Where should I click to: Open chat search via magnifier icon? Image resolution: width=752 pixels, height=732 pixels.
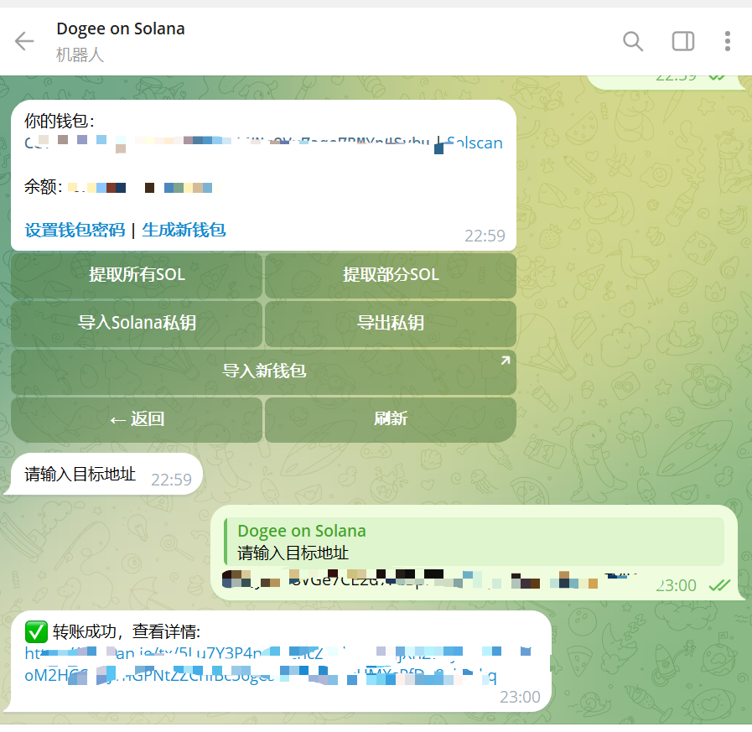point(633,41)
